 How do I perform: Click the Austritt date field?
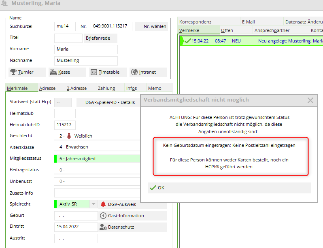[x=76, y=239]
